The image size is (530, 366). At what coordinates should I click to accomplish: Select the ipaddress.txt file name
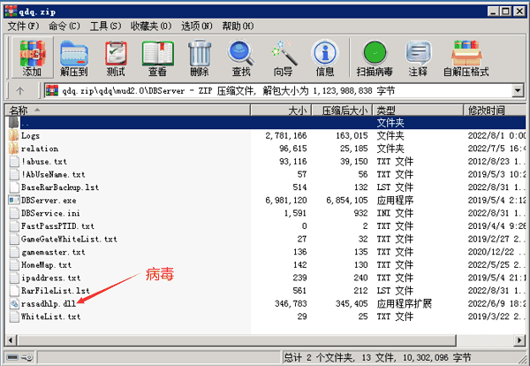tap(51, 278)
